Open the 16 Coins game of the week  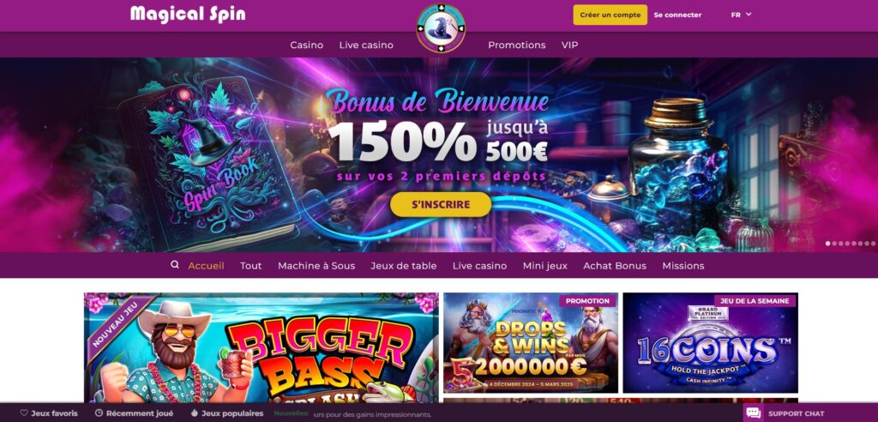(710, 342)
